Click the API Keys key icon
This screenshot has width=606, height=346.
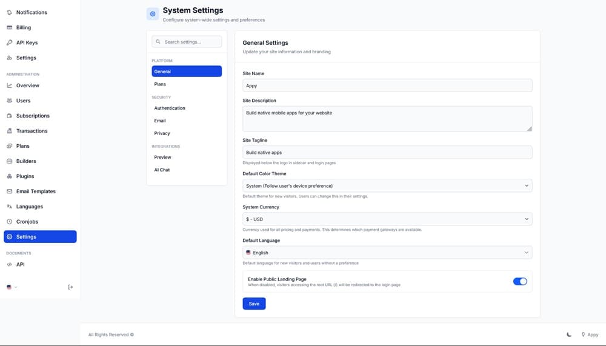pyautogui.click(x=9, y=42)
